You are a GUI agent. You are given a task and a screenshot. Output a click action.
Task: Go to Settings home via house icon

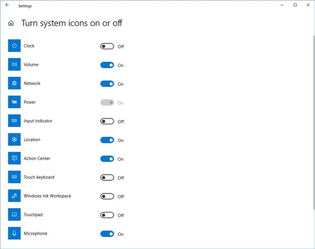click(x=11, y=23)
